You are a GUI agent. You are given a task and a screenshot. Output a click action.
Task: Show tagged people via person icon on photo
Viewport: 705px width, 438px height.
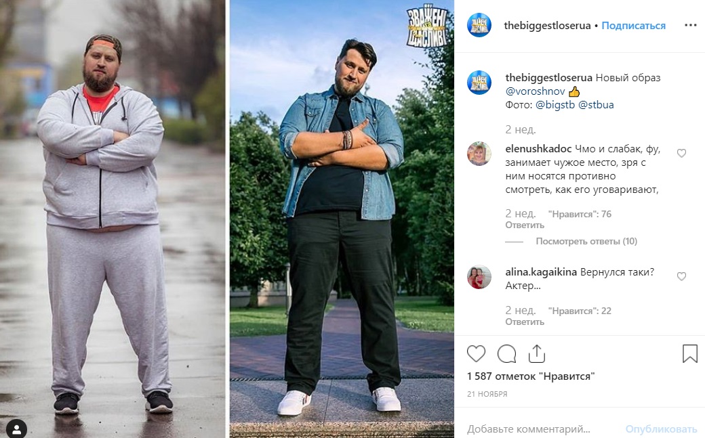click(17, 426)
